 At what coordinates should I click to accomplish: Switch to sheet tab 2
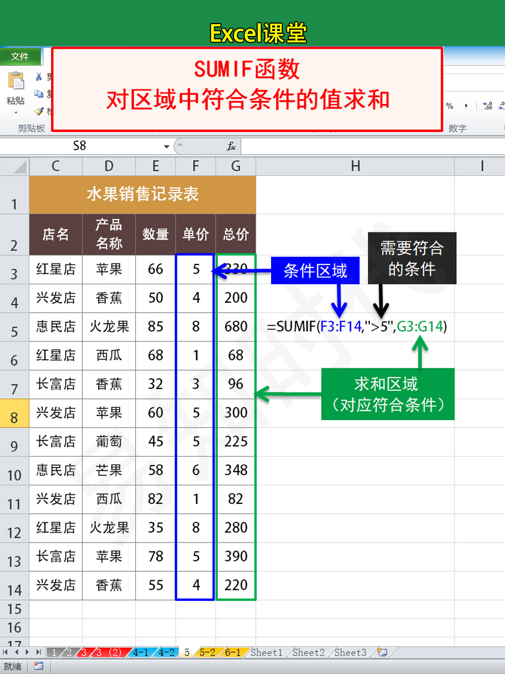click(x=70, y=653)
